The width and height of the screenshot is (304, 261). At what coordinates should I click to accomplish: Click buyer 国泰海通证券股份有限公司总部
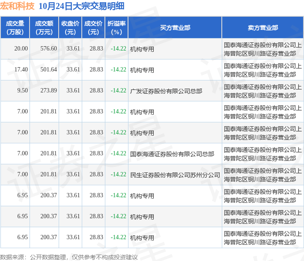point(172,154)
